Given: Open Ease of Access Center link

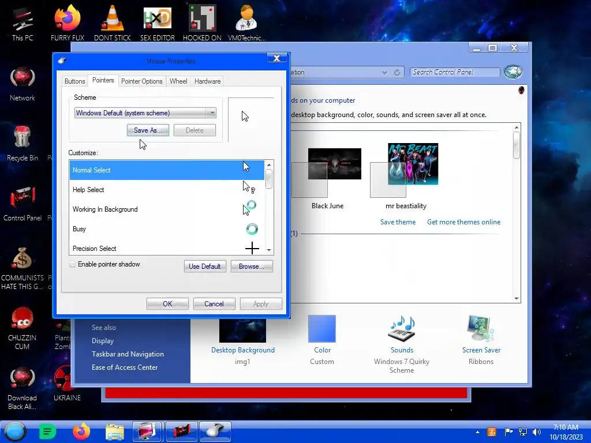Looking at the screenshot, I should tap(125, 367).
